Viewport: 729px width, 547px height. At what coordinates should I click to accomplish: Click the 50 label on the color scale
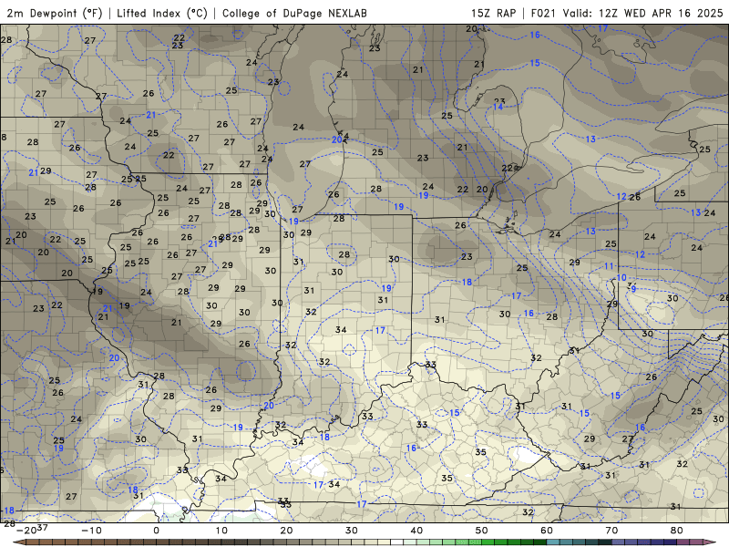click(482, 531)
